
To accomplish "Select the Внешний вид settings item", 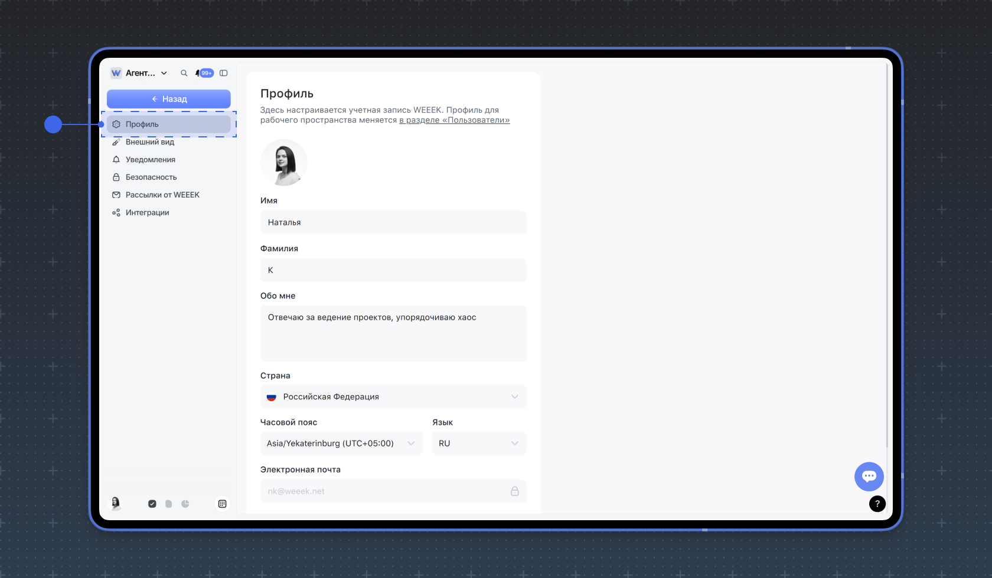I will coord(150,142).
